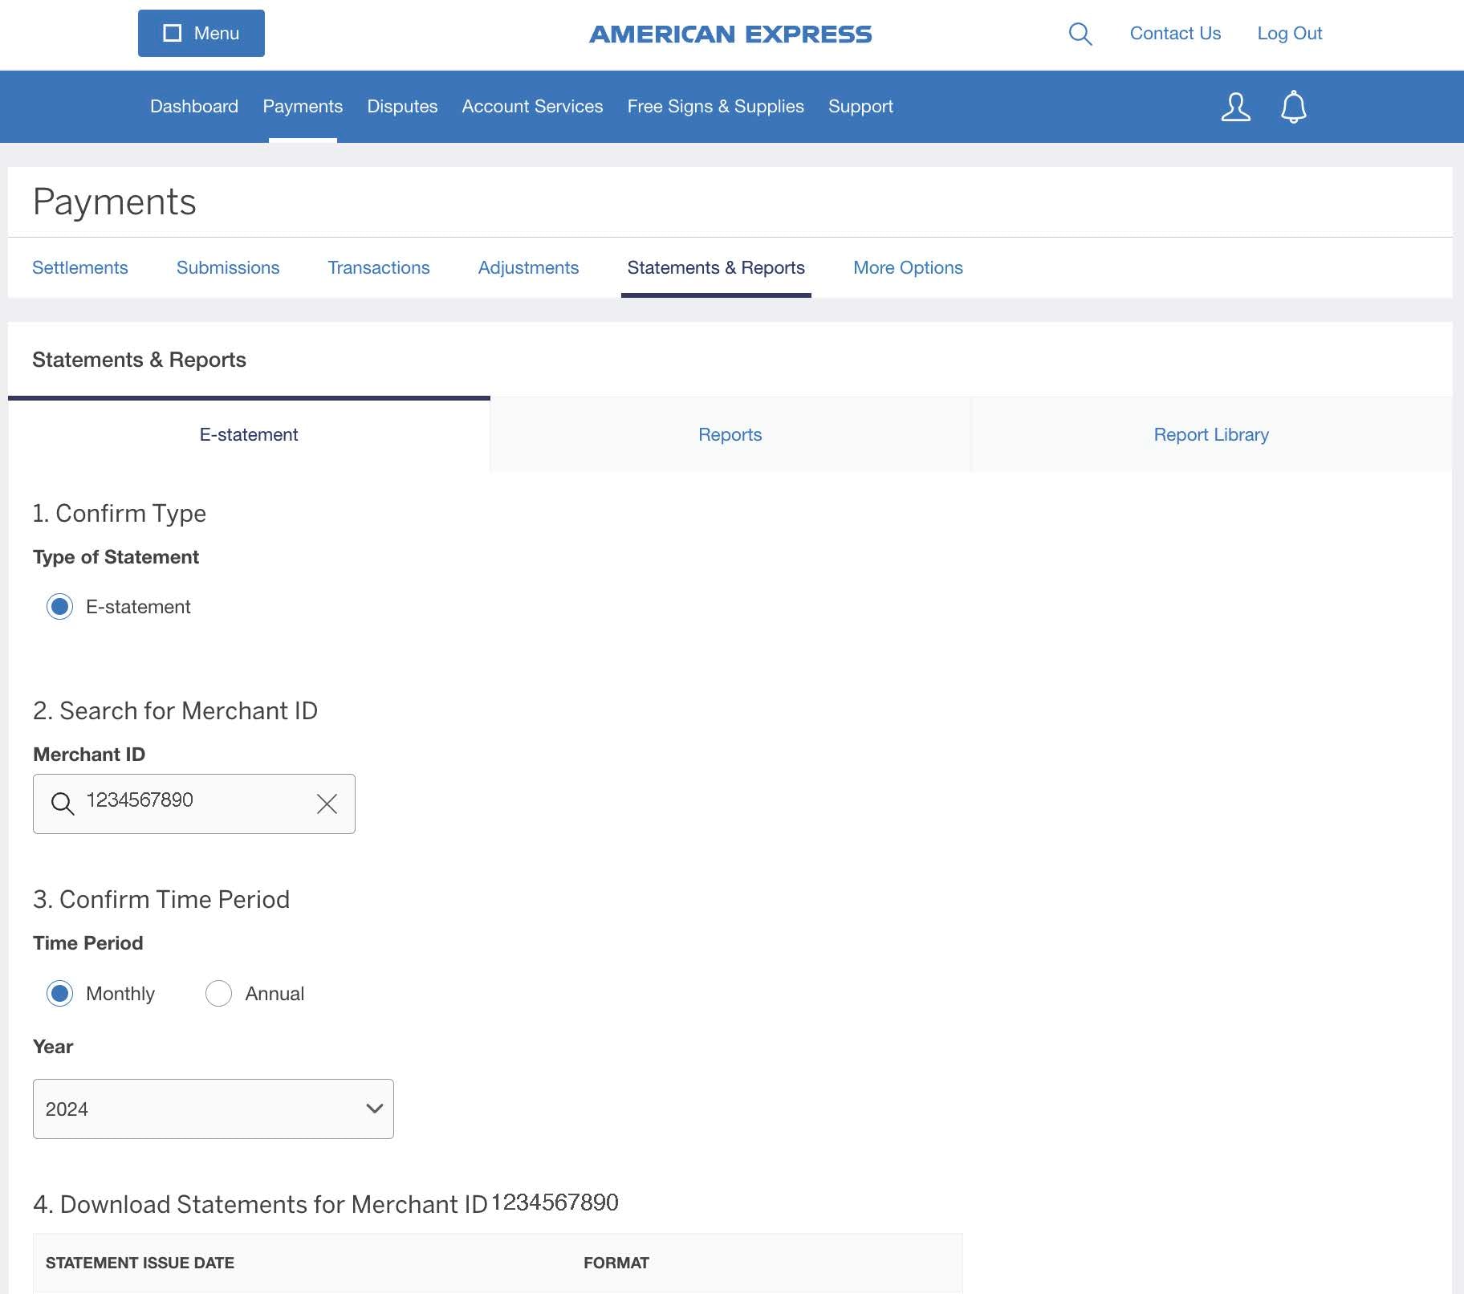Screen dimensions: 1464x1294
Task: Open the user profile icon
Action: [1235, 106]
